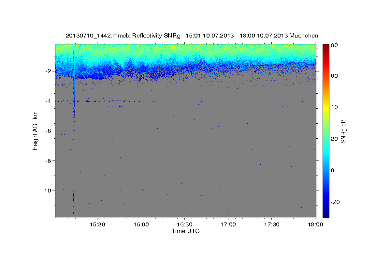Click the vertical blue streak near 15:14
This screenshot has width=391, height=261.
pos(74,130)
